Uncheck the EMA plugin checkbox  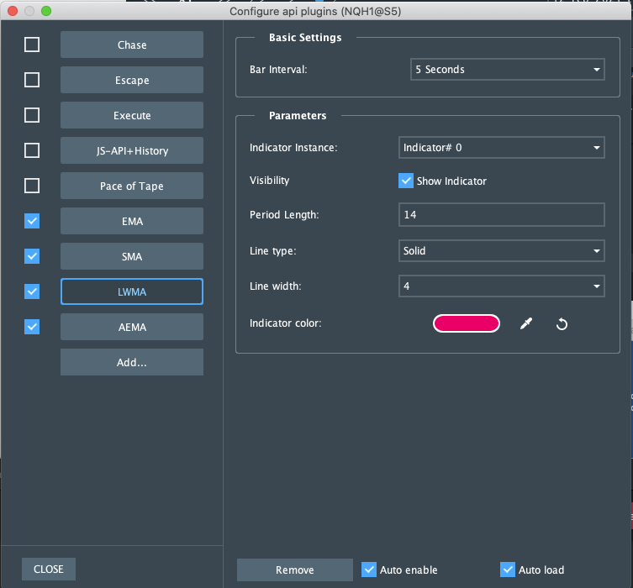[x=32, y=221]
